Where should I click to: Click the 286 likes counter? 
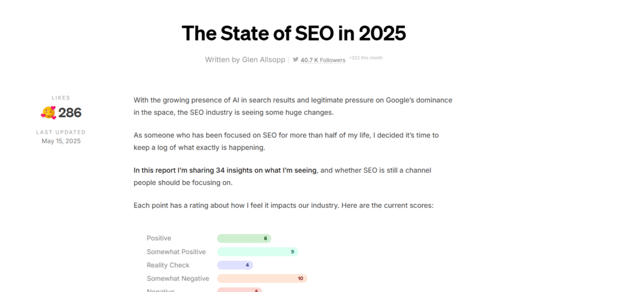pos(70,113)
